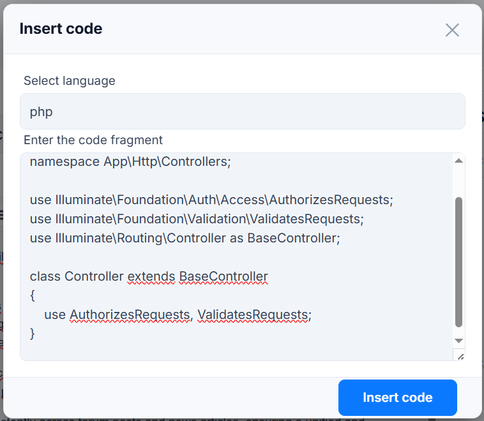
Task: Click the 'Insert code' dialog title
Action: (61, 29)
